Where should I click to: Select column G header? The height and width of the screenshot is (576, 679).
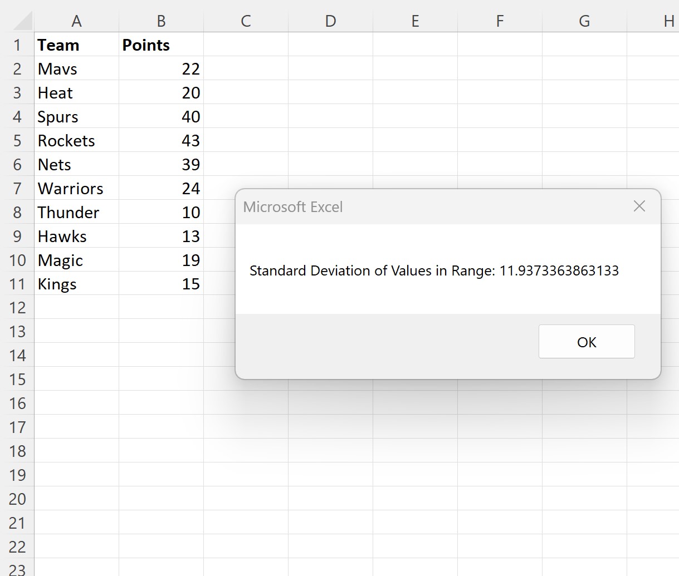point(585,21)
